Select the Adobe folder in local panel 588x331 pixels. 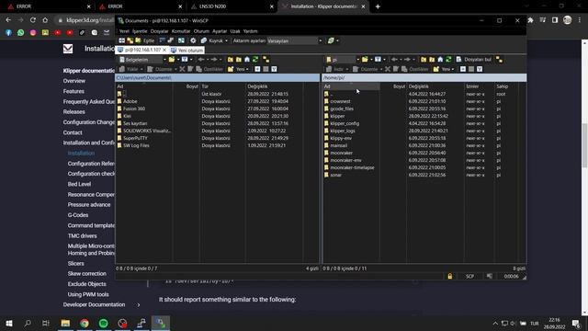coord(130,101)
